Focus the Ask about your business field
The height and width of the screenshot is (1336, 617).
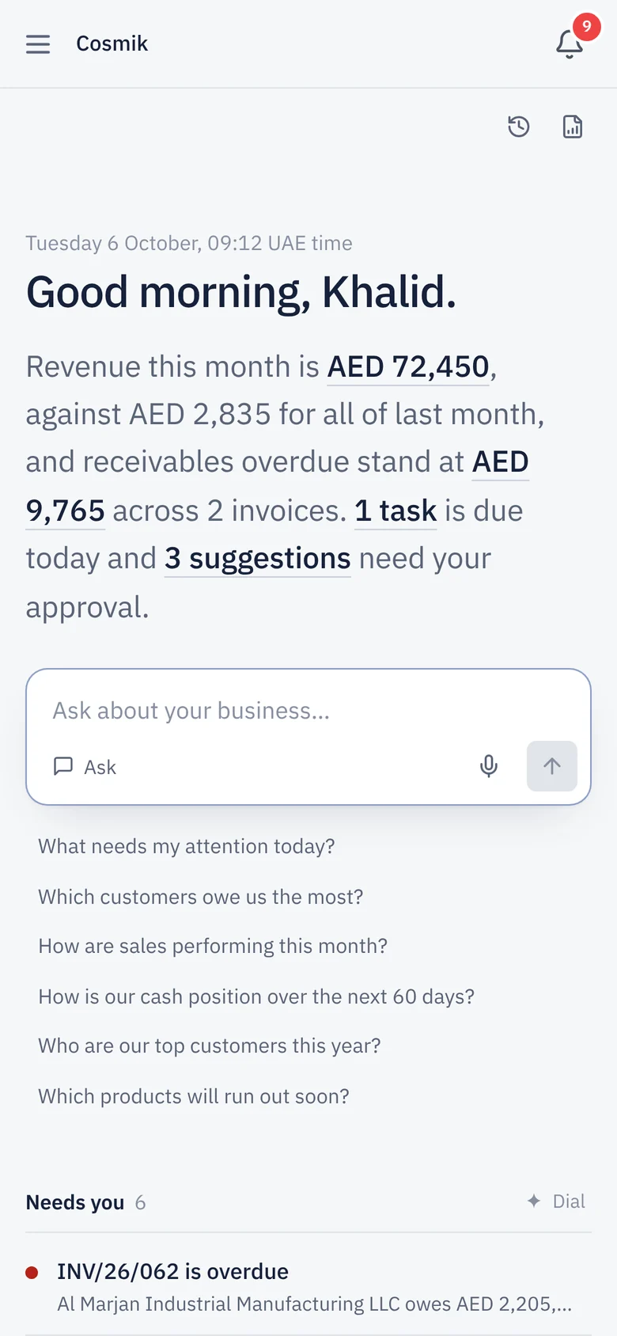[x=308, y=711]
